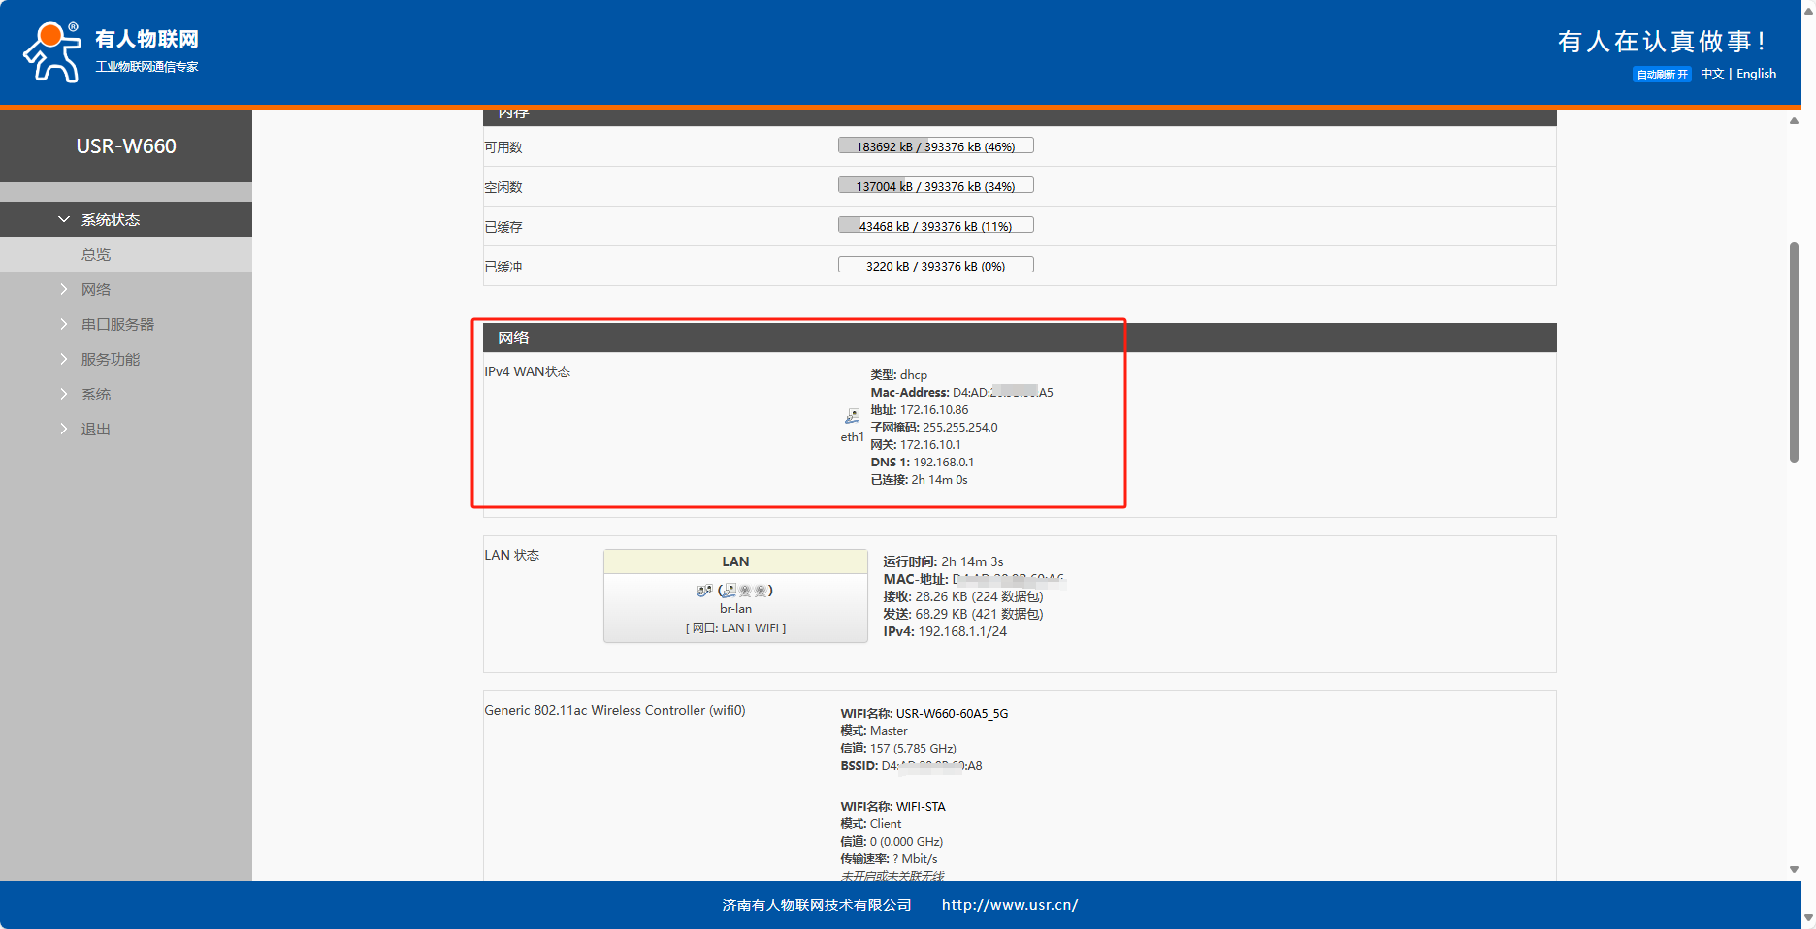Open the http://www.usr.cn/ footer link
This screenshot has width=1816, height=929.
pos(1009,905)
